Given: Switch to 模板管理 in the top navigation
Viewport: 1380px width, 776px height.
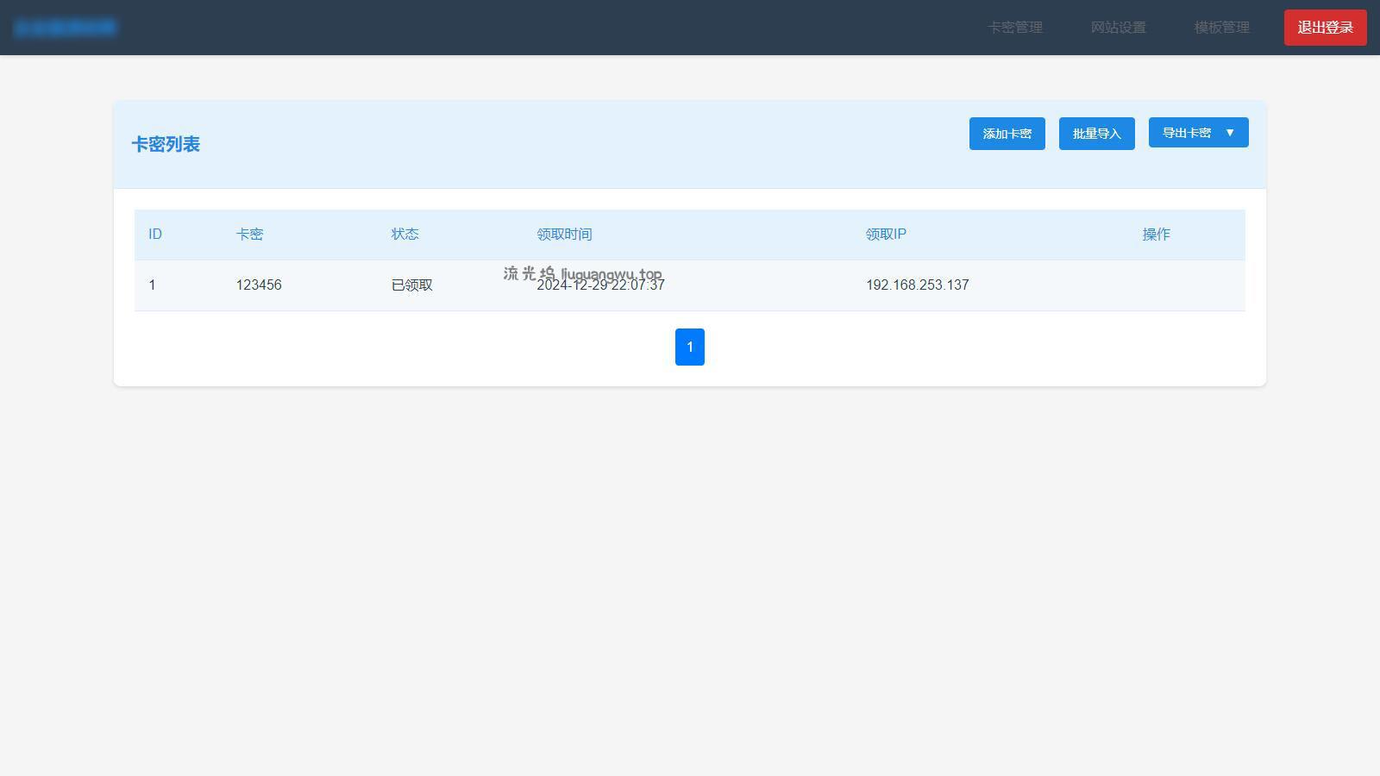Looking at the screenshot, I should (x=1221, y=28).
